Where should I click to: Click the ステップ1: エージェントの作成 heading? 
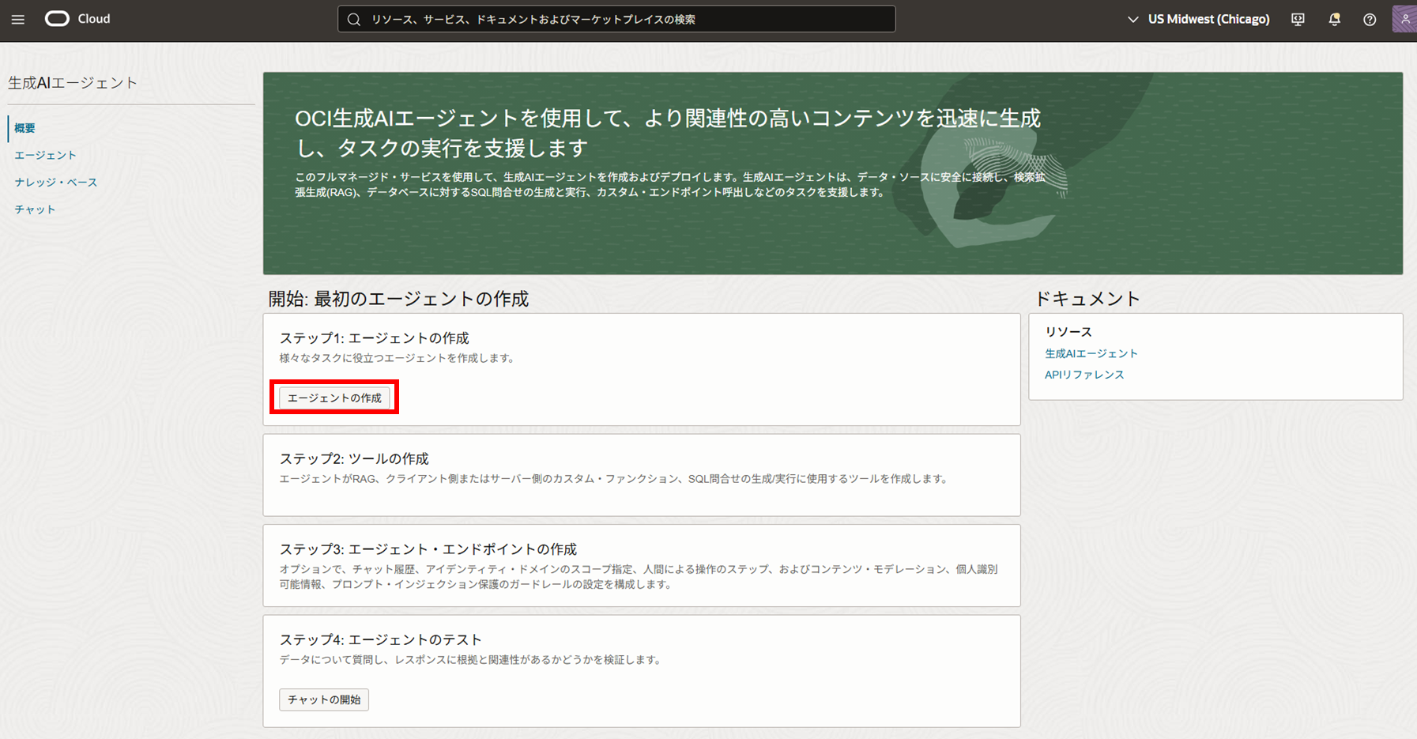pos(375,338)
